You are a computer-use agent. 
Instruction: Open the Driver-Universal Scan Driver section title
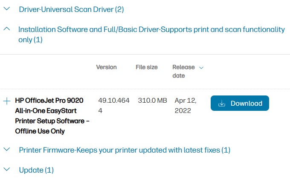(x=71, y=9)
